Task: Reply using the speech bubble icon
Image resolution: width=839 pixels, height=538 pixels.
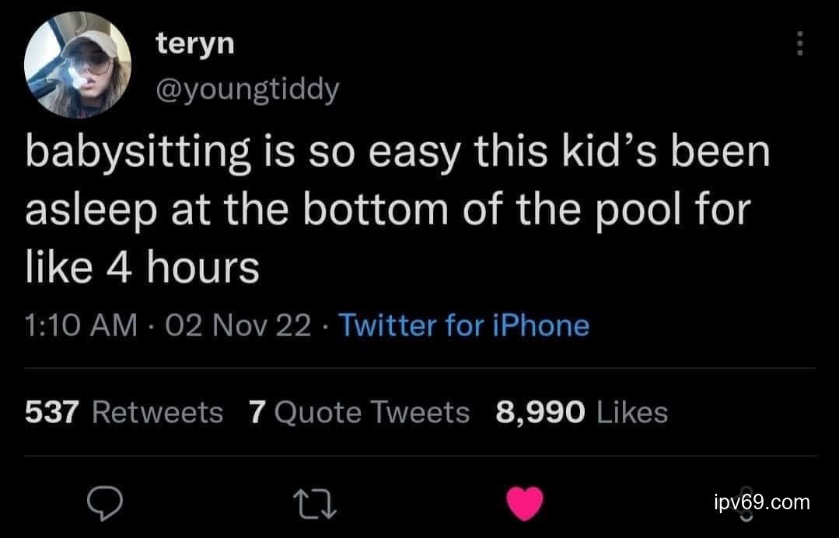Action: (102, 505)
